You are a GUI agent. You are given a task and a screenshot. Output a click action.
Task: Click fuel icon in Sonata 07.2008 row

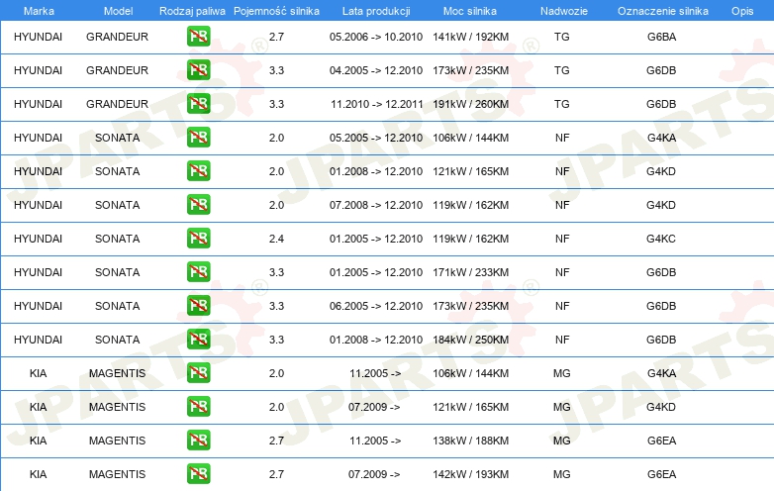[198, 205]
